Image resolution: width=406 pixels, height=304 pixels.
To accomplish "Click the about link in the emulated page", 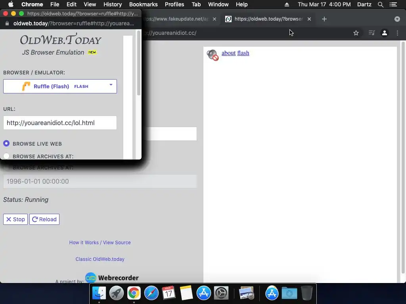I will (x=229, y=53).
